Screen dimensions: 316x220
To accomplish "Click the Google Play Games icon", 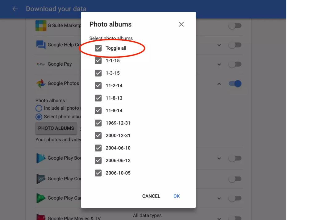I will (41, 198).
